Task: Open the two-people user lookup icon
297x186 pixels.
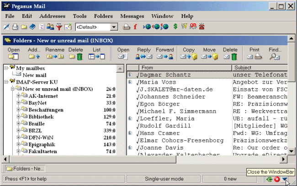Action: point(50,27)
